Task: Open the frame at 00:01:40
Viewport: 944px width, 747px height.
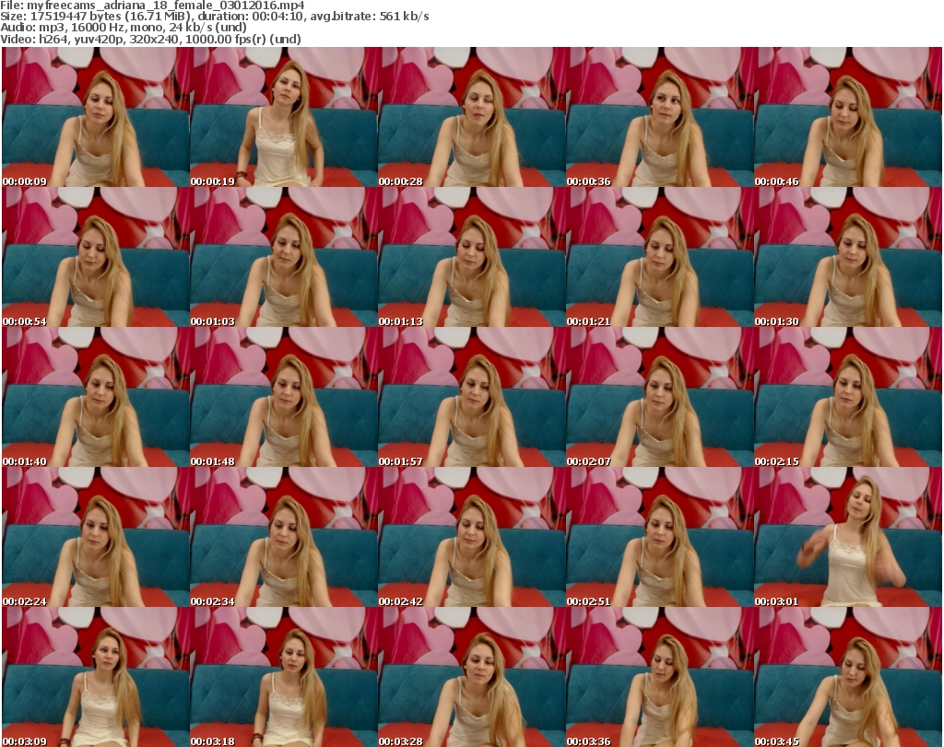Action: click(96, 397)
